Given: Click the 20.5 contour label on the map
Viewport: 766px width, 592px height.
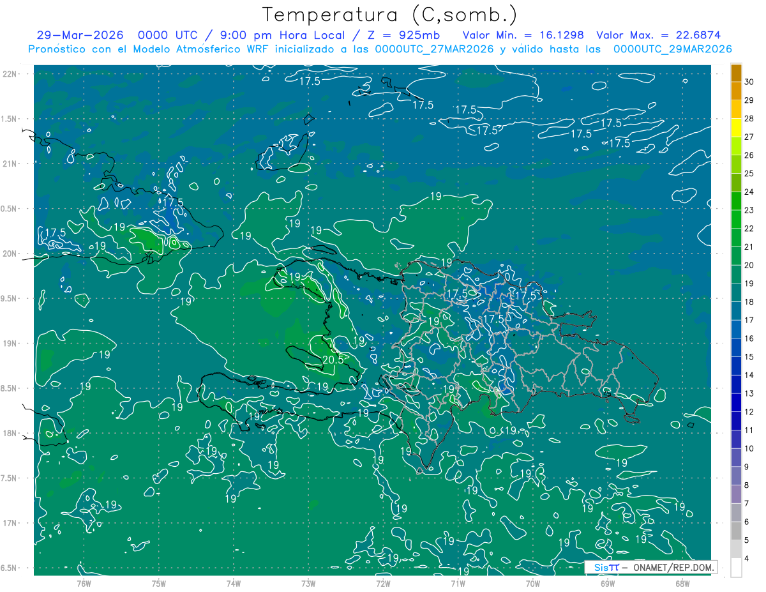Looking at the screenshot, I should click(333, 360).
